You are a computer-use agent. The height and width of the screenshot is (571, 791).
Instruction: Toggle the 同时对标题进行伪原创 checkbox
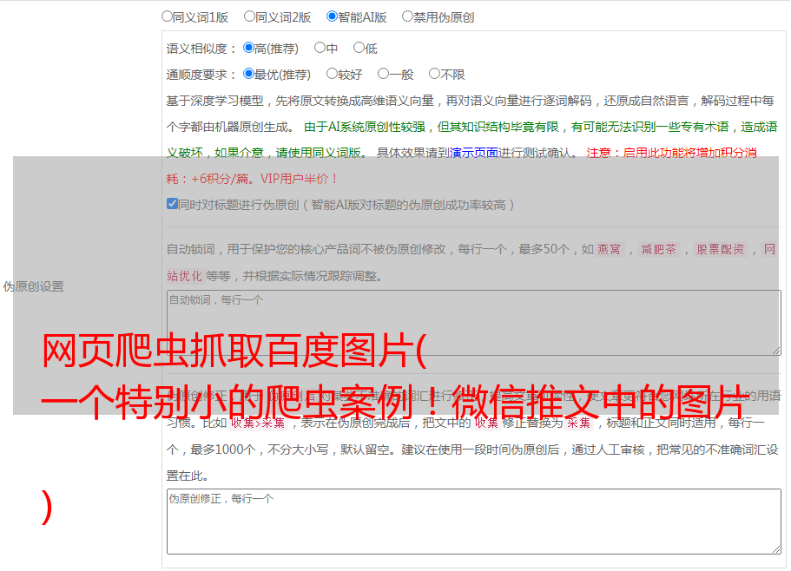coord(172,204)
